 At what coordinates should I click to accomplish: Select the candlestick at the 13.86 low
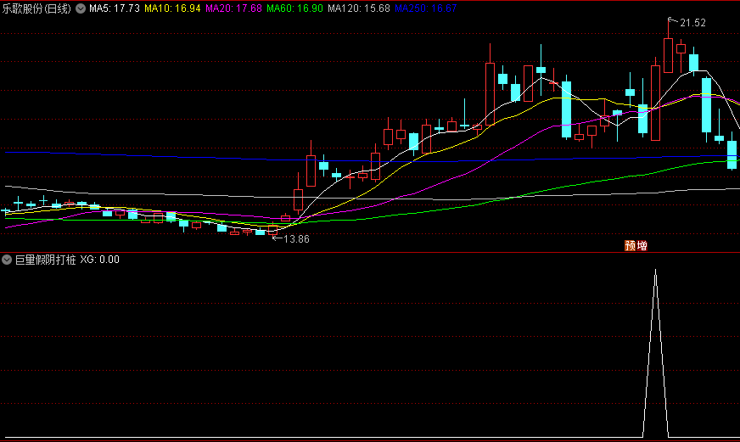[272, 230]
